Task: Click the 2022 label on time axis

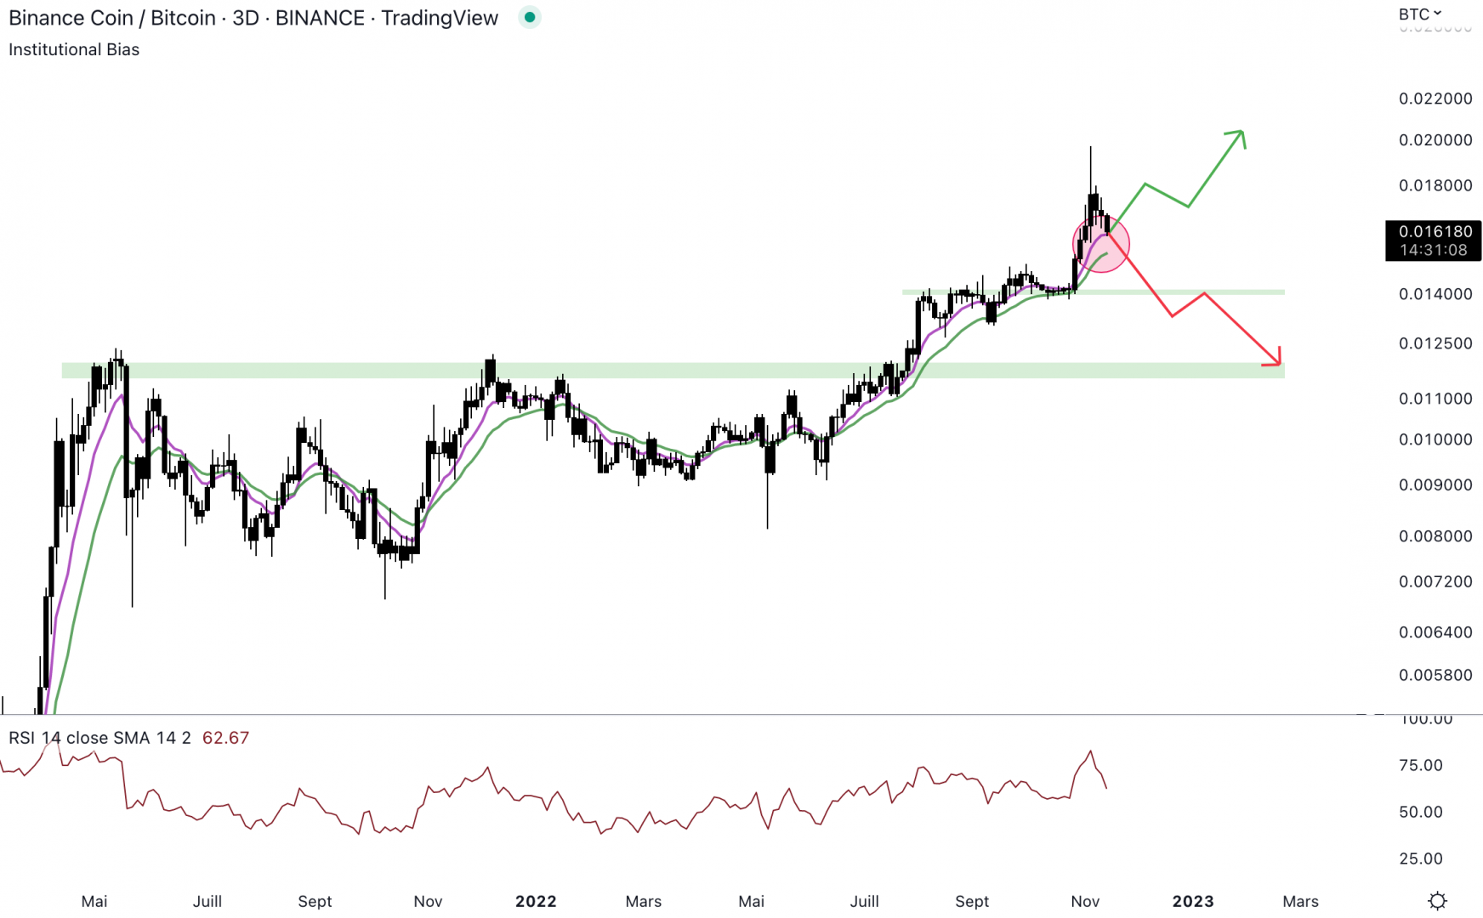Action: [536, 902]
